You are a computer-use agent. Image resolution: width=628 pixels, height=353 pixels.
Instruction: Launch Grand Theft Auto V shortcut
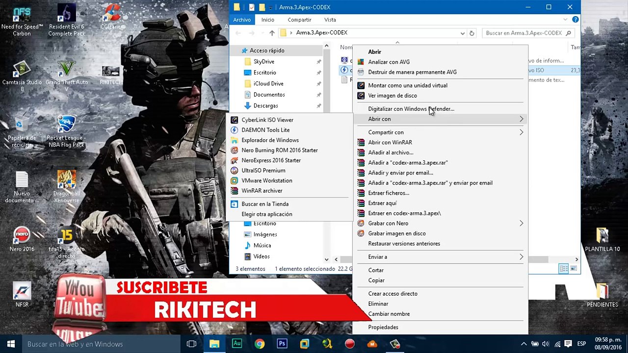(67, 76)
